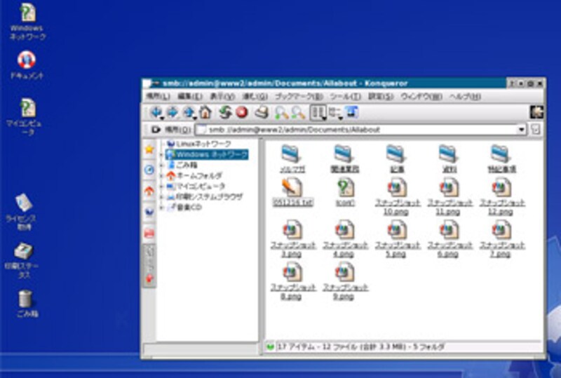
Task: Open the 進む(G) menu
Action: (255, 96)
